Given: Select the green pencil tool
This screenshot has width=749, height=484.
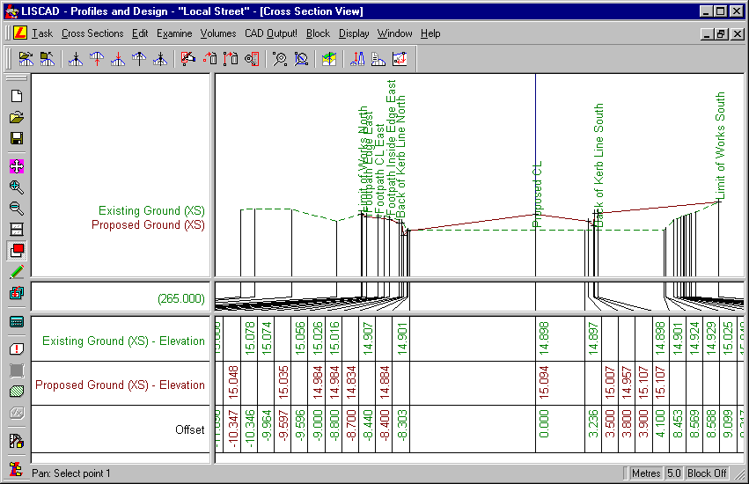Looking at the screenshot, I should coord(17,272).
